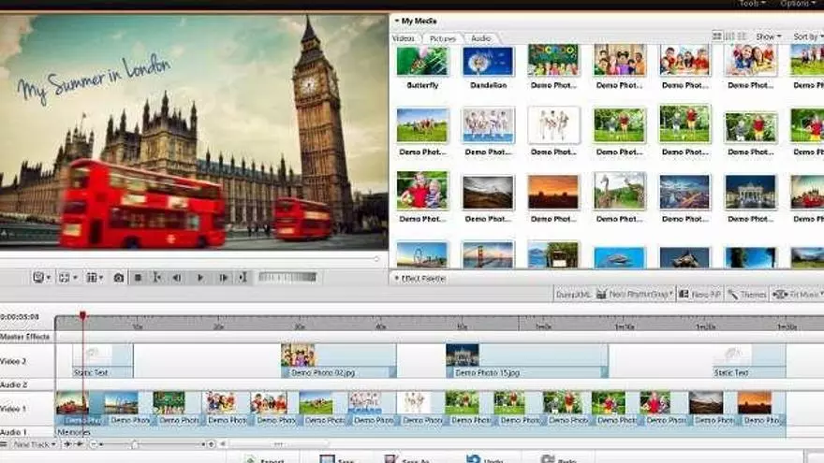
Task: Click the Play button under the preview
Action: click(x=199, y=278)
